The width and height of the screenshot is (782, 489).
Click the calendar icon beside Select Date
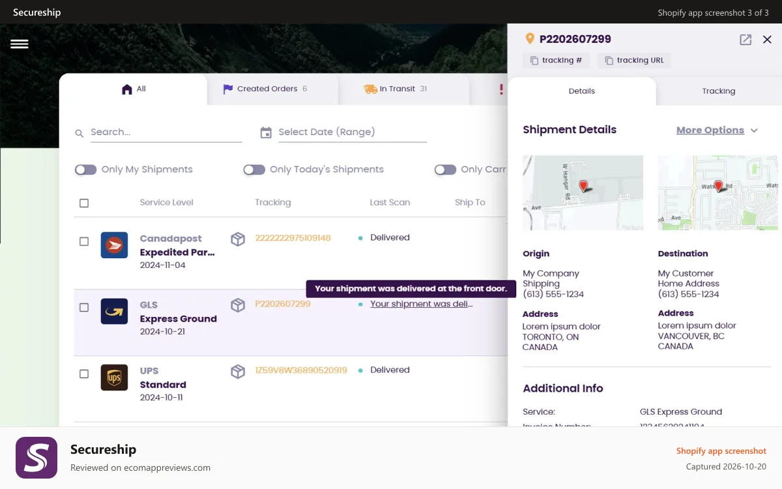(266, 132)
